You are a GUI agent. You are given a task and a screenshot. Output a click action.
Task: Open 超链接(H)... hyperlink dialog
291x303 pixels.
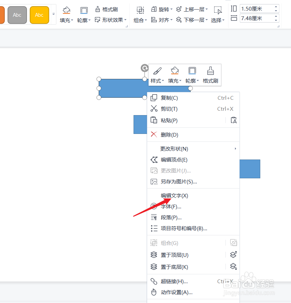click(x=193, y=281)
